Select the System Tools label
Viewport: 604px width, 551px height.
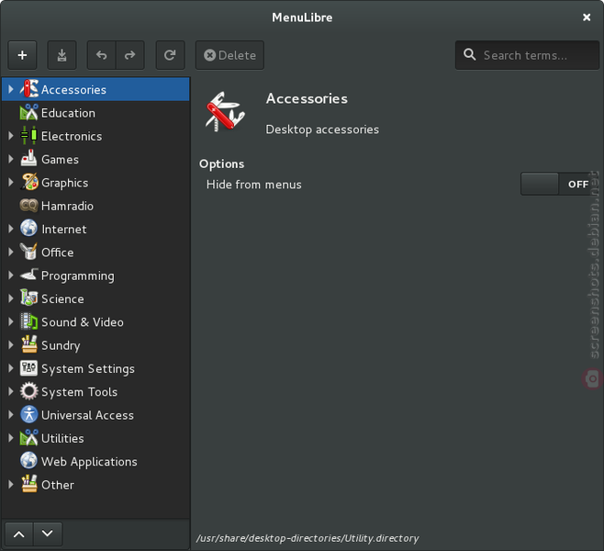(x=79, y=392)
